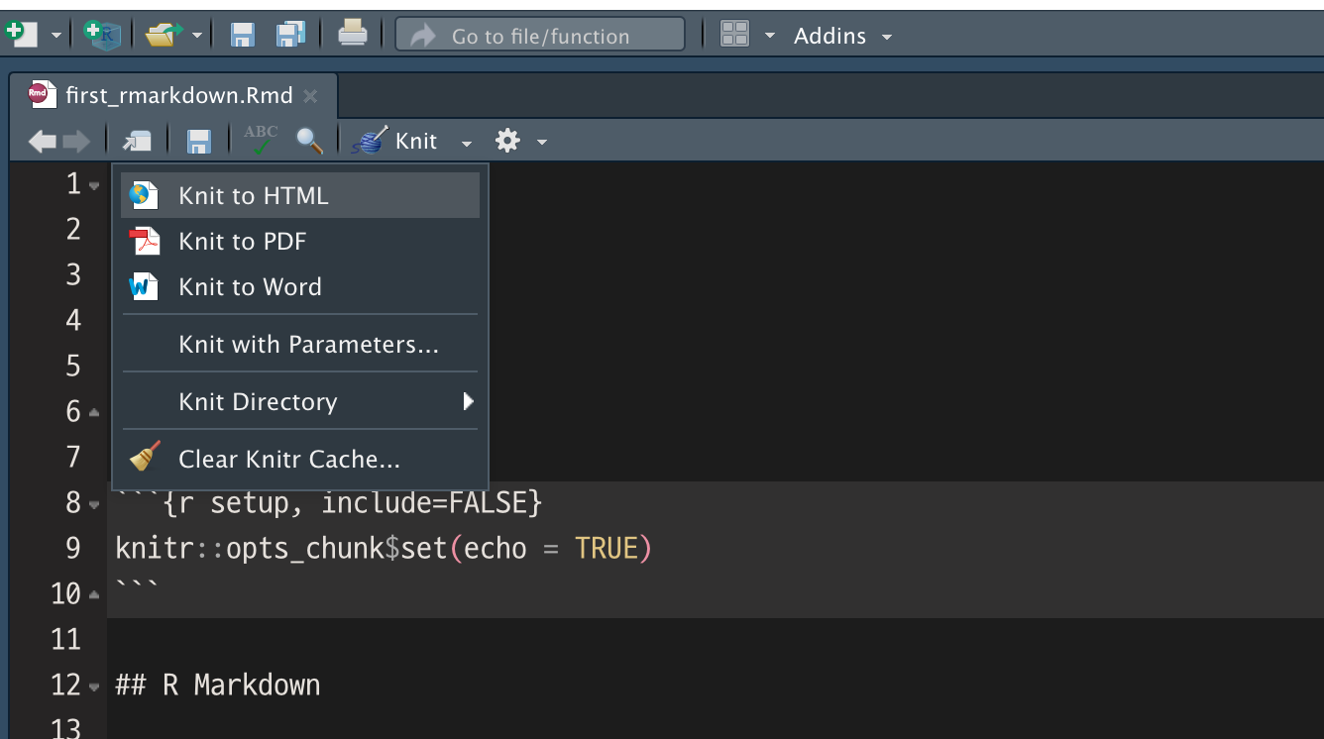1324x739 pixels.
Task: Select Knit with Parameters...
Action: pos(300,344)
